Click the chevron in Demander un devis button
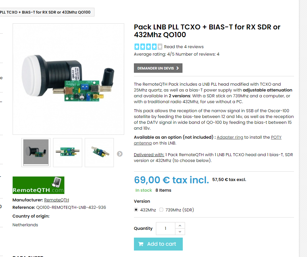The height and width of the screenshot is (257, 307). 178,68
